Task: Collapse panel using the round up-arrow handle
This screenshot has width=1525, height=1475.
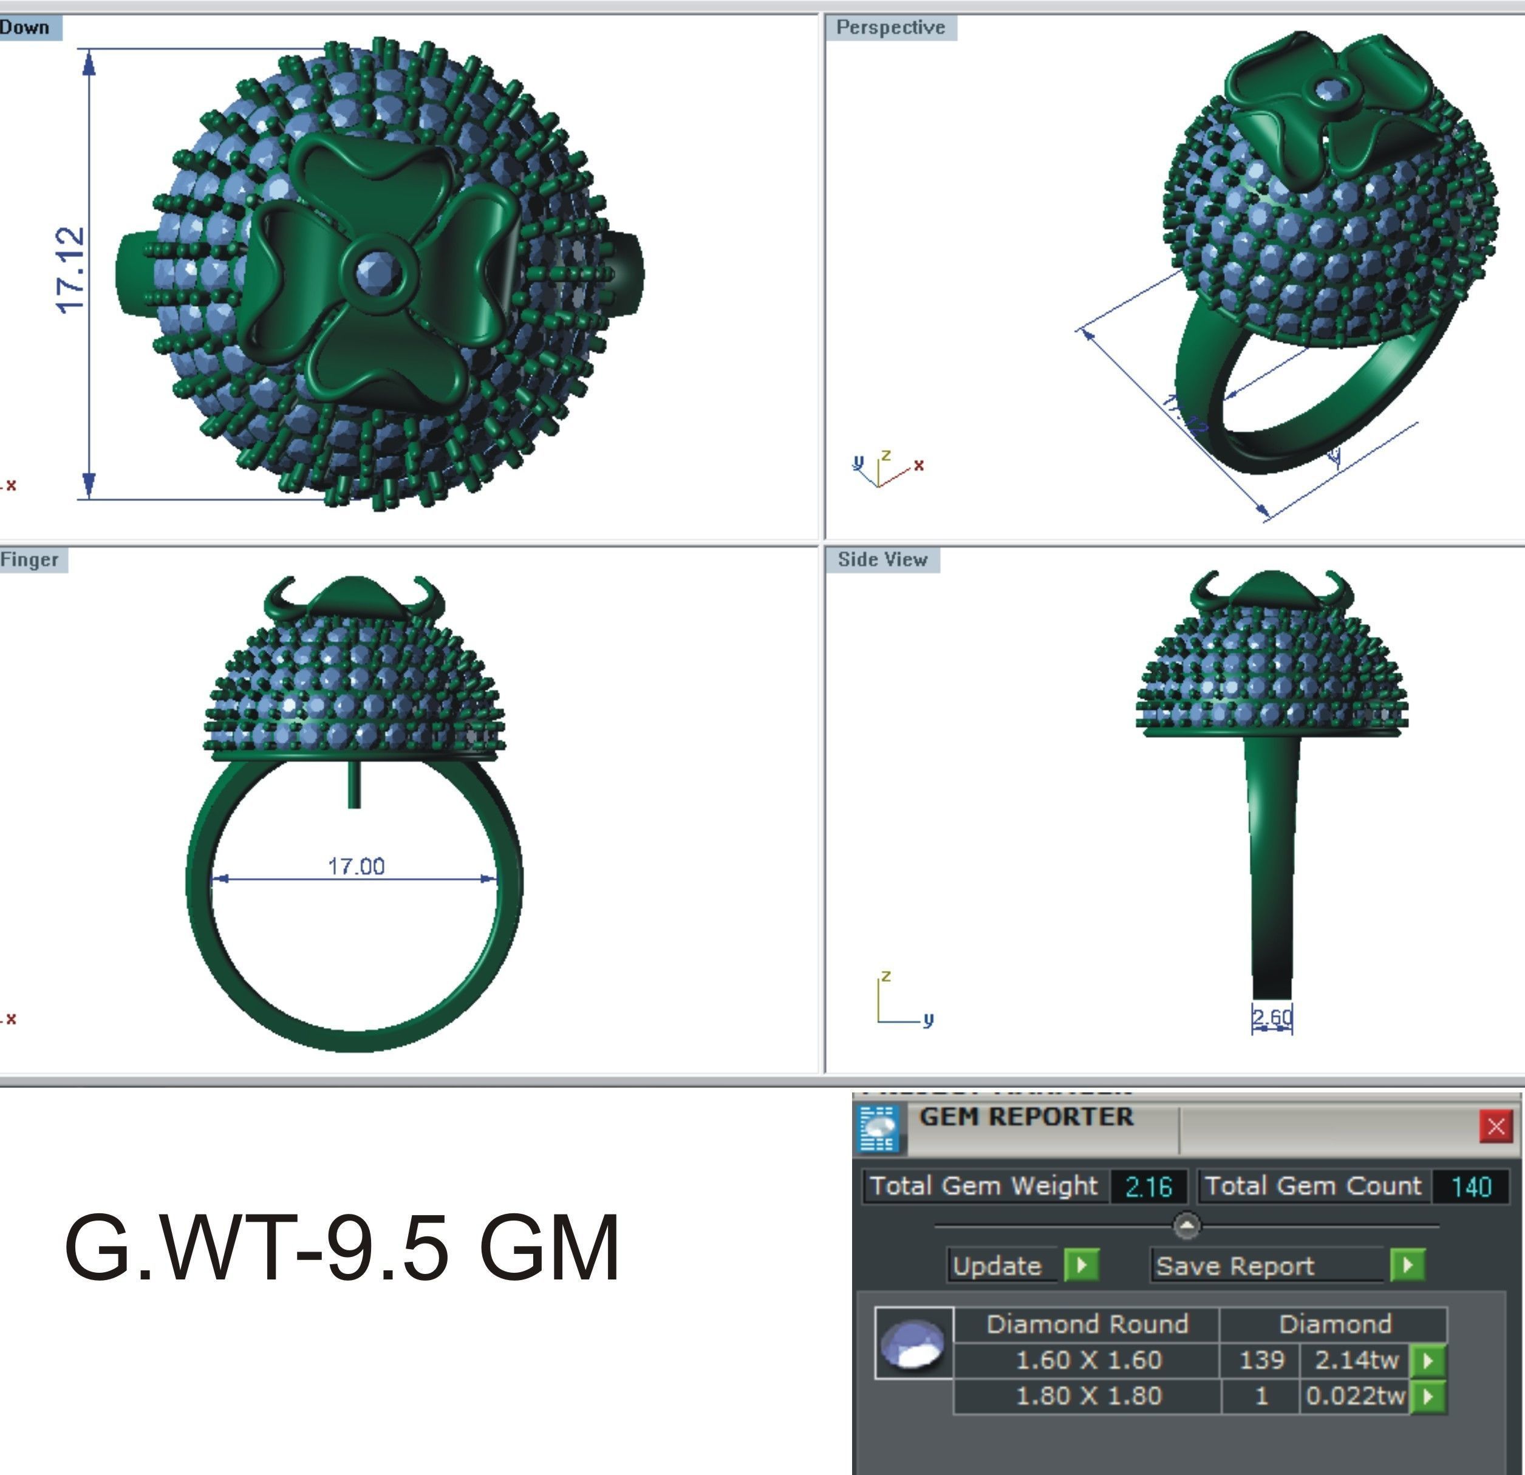Action: coord(1187,1226)
